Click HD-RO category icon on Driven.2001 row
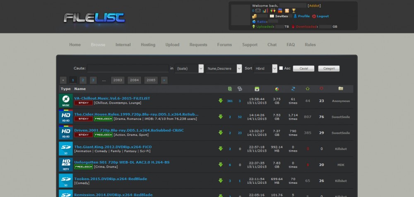This screenshot has height=197, width=414. click(x=66, y=133)
